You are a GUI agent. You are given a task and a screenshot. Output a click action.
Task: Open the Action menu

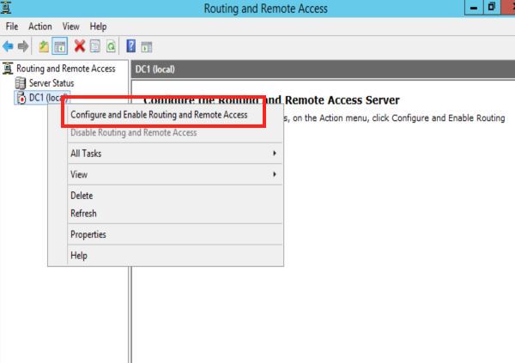click(x=40, y=27)
